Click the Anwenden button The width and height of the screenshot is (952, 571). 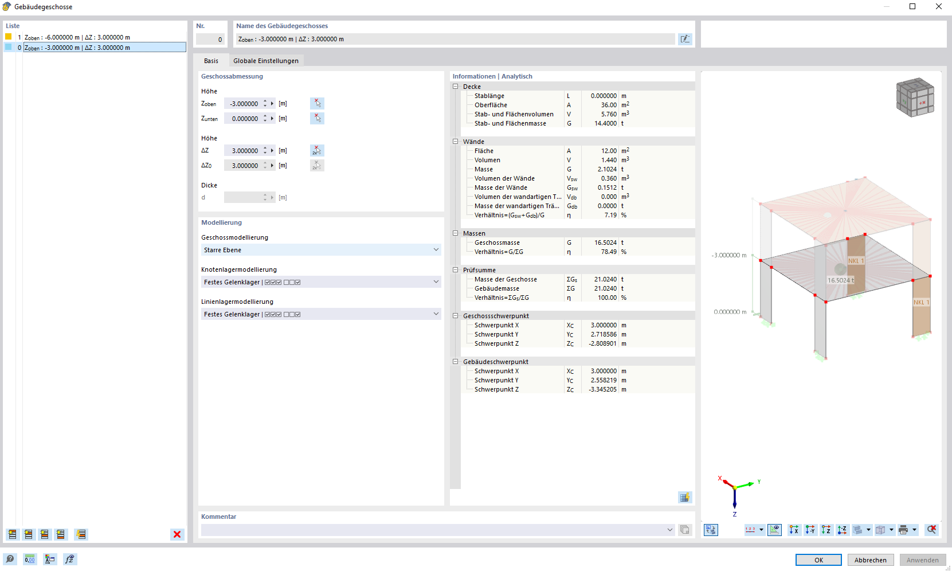point(923,560)
